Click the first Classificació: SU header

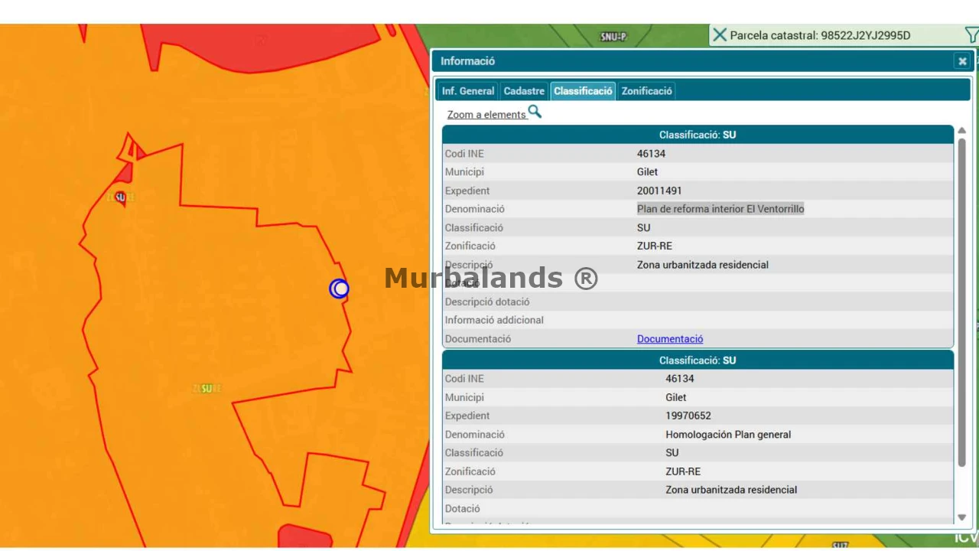pos(698,135)
